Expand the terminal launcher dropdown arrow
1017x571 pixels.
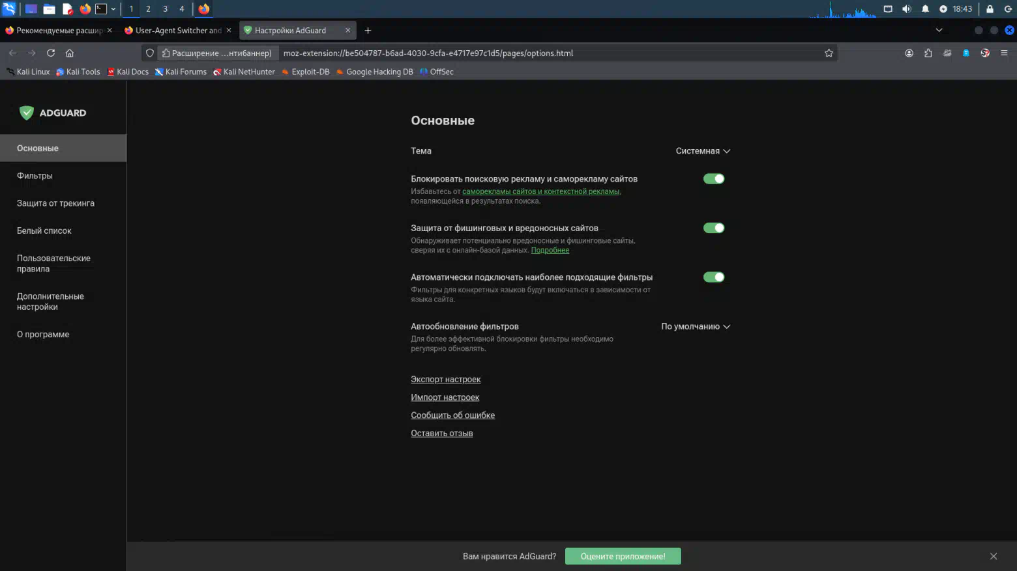point(113,9)
